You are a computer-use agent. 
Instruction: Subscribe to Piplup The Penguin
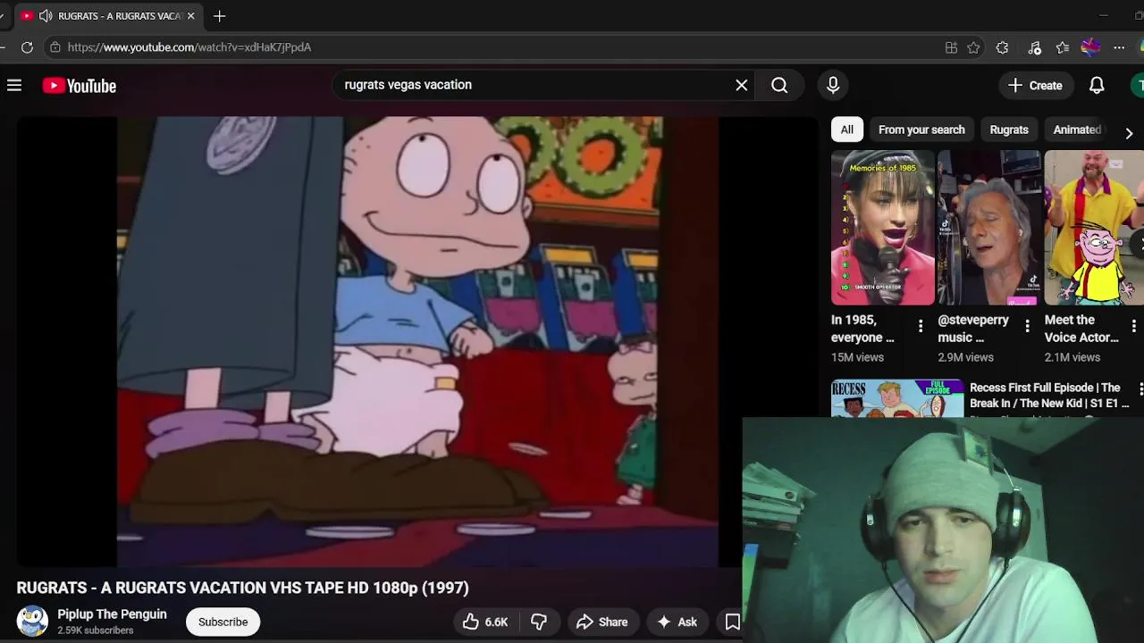[x=223, y=622]
